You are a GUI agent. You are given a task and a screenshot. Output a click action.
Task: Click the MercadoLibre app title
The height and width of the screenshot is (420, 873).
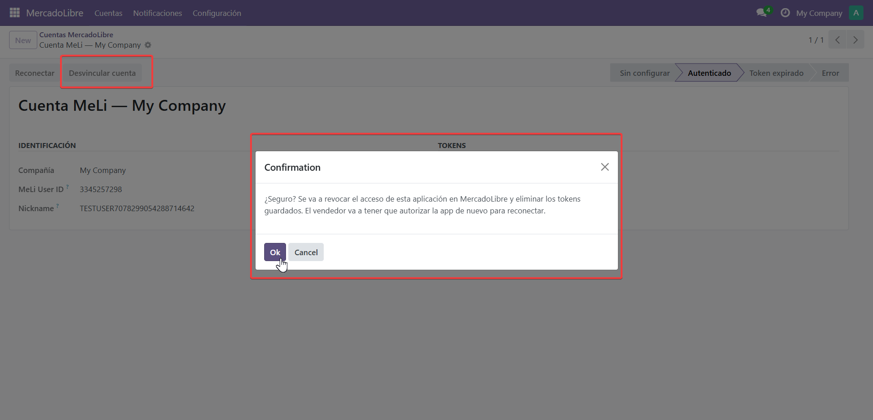tap(55, 13)
